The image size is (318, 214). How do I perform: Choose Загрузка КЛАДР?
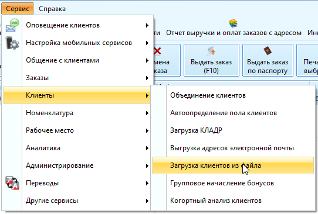click(233, 130)
